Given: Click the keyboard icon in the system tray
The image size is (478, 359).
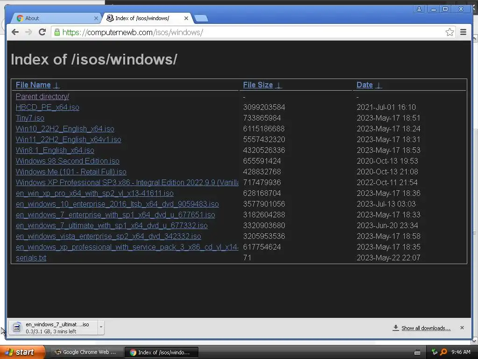Looking at the screenshot, I should click(417, 352).
